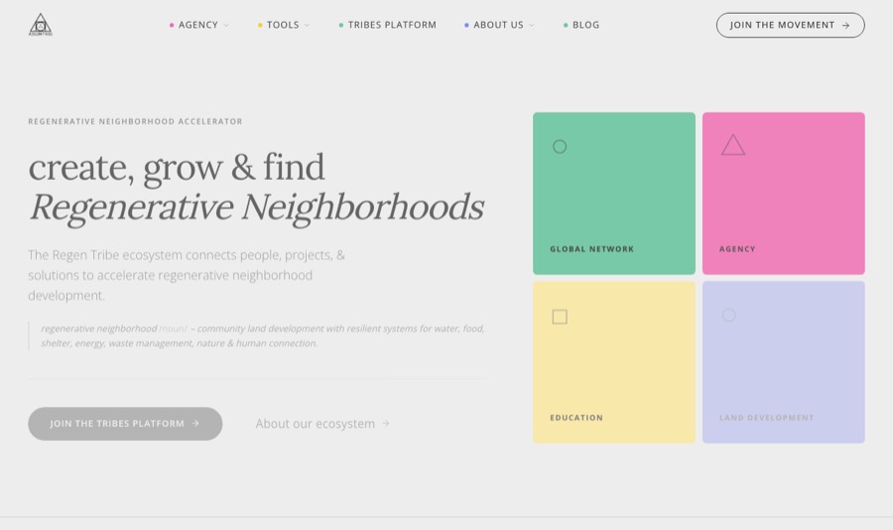This screenshot has width=893, height=530.
Task: Open the Tools navigation menu
Action: (x=284, y=25)
